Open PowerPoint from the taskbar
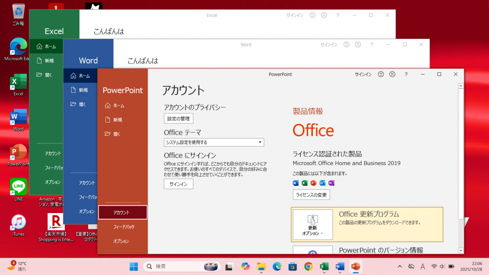The image size is (489, 275). (355, 266)
